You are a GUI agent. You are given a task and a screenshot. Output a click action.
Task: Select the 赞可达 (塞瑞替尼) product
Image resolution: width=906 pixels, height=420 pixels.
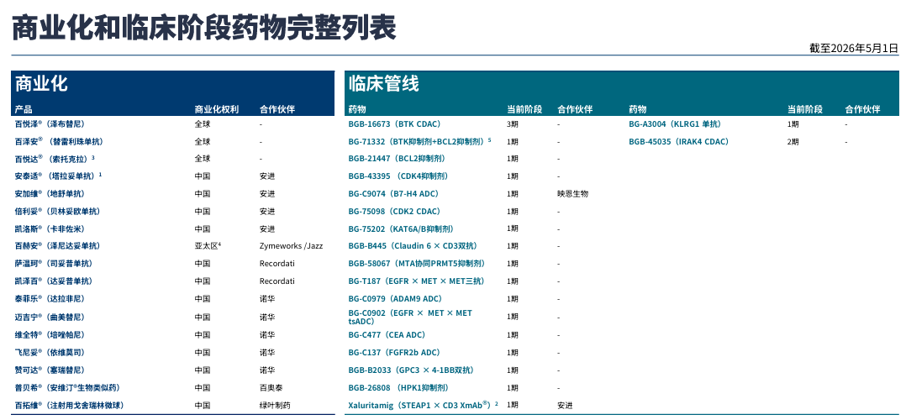pos(49,370)
